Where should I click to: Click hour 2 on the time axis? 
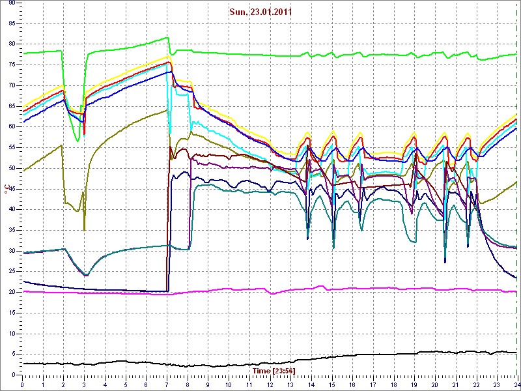(x=63, y=384)
